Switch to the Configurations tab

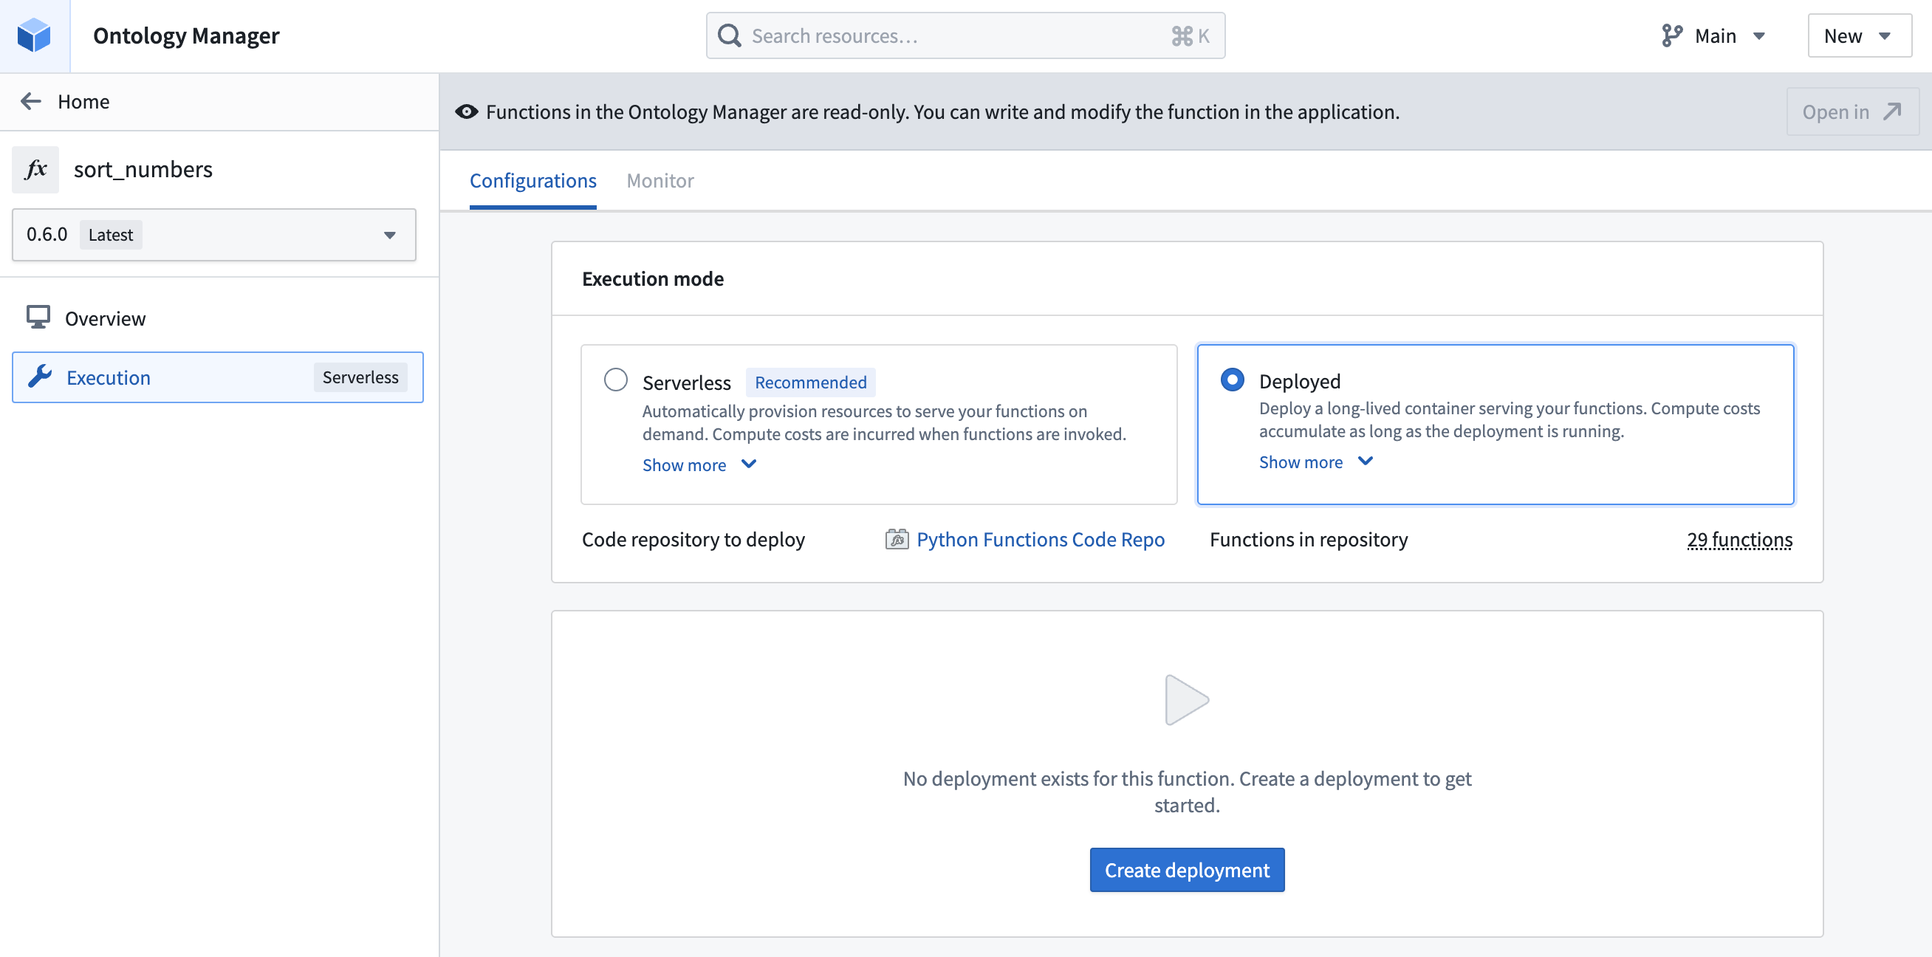tap(532, 181)
